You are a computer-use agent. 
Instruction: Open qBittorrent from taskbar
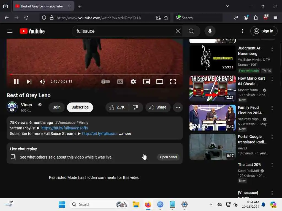pos(160,204)
